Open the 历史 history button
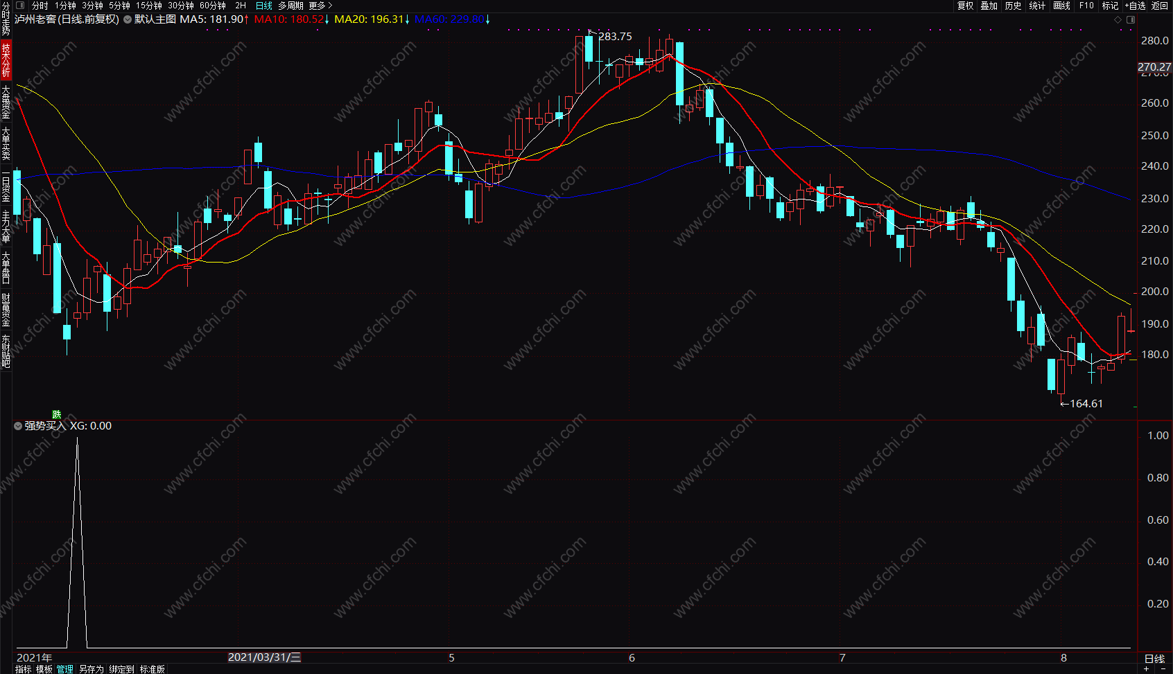 pos(1014,6)
